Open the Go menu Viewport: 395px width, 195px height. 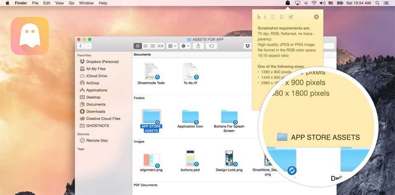(72, 3)
